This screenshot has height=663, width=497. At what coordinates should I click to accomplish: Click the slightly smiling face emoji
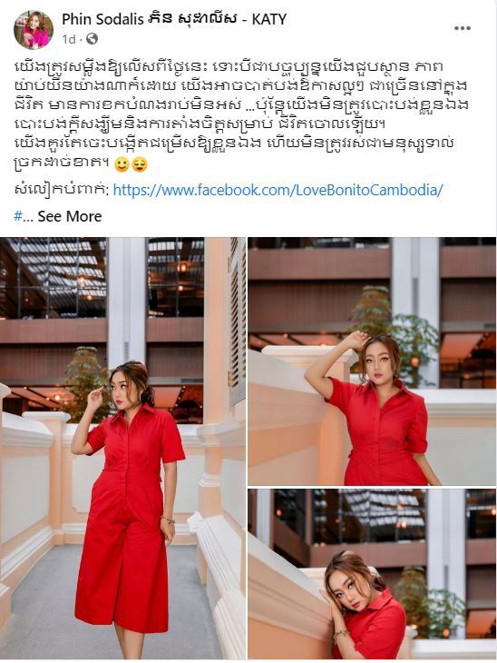point(122,164)
